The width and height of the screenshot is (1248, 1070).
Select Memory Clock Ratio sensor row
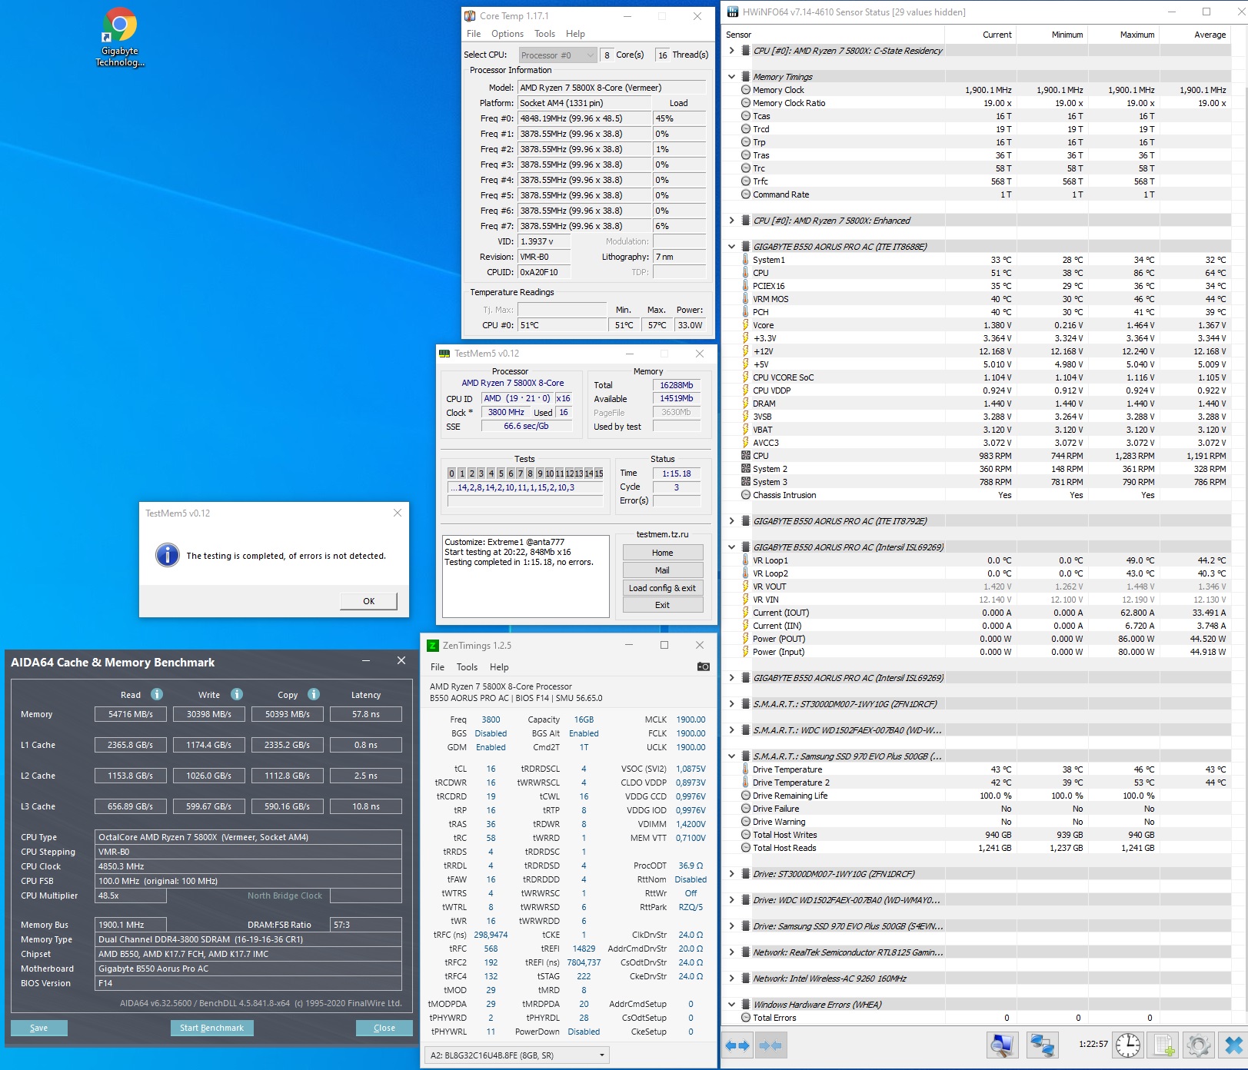click(977, 103)
